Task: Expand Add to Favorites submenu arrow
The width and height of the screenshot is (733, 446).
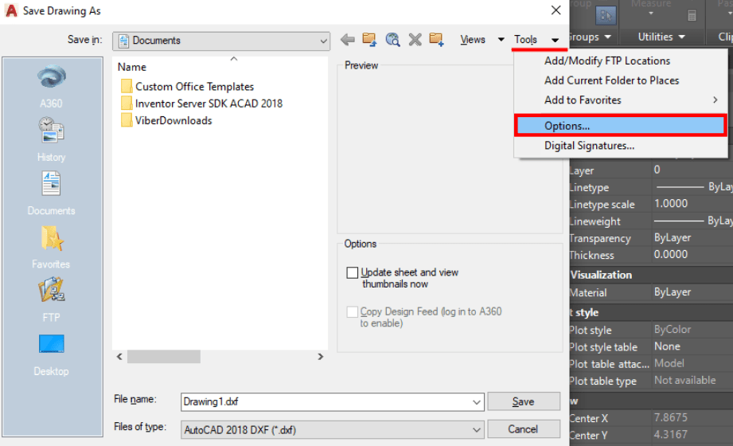Action: tap(715, 100)
